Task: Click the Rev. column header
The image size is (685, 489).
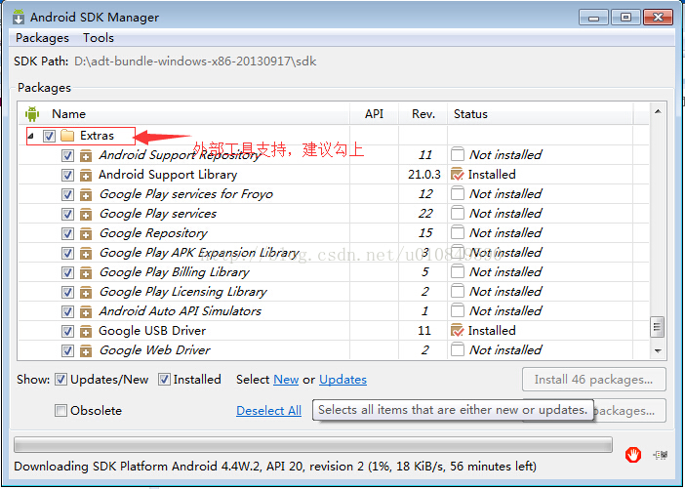Action: click(423, 114)
